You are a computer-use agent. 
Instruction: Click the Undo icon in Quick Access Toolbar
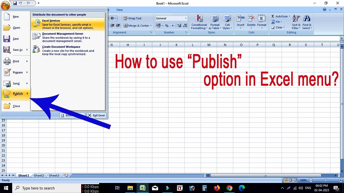[20, 3]
